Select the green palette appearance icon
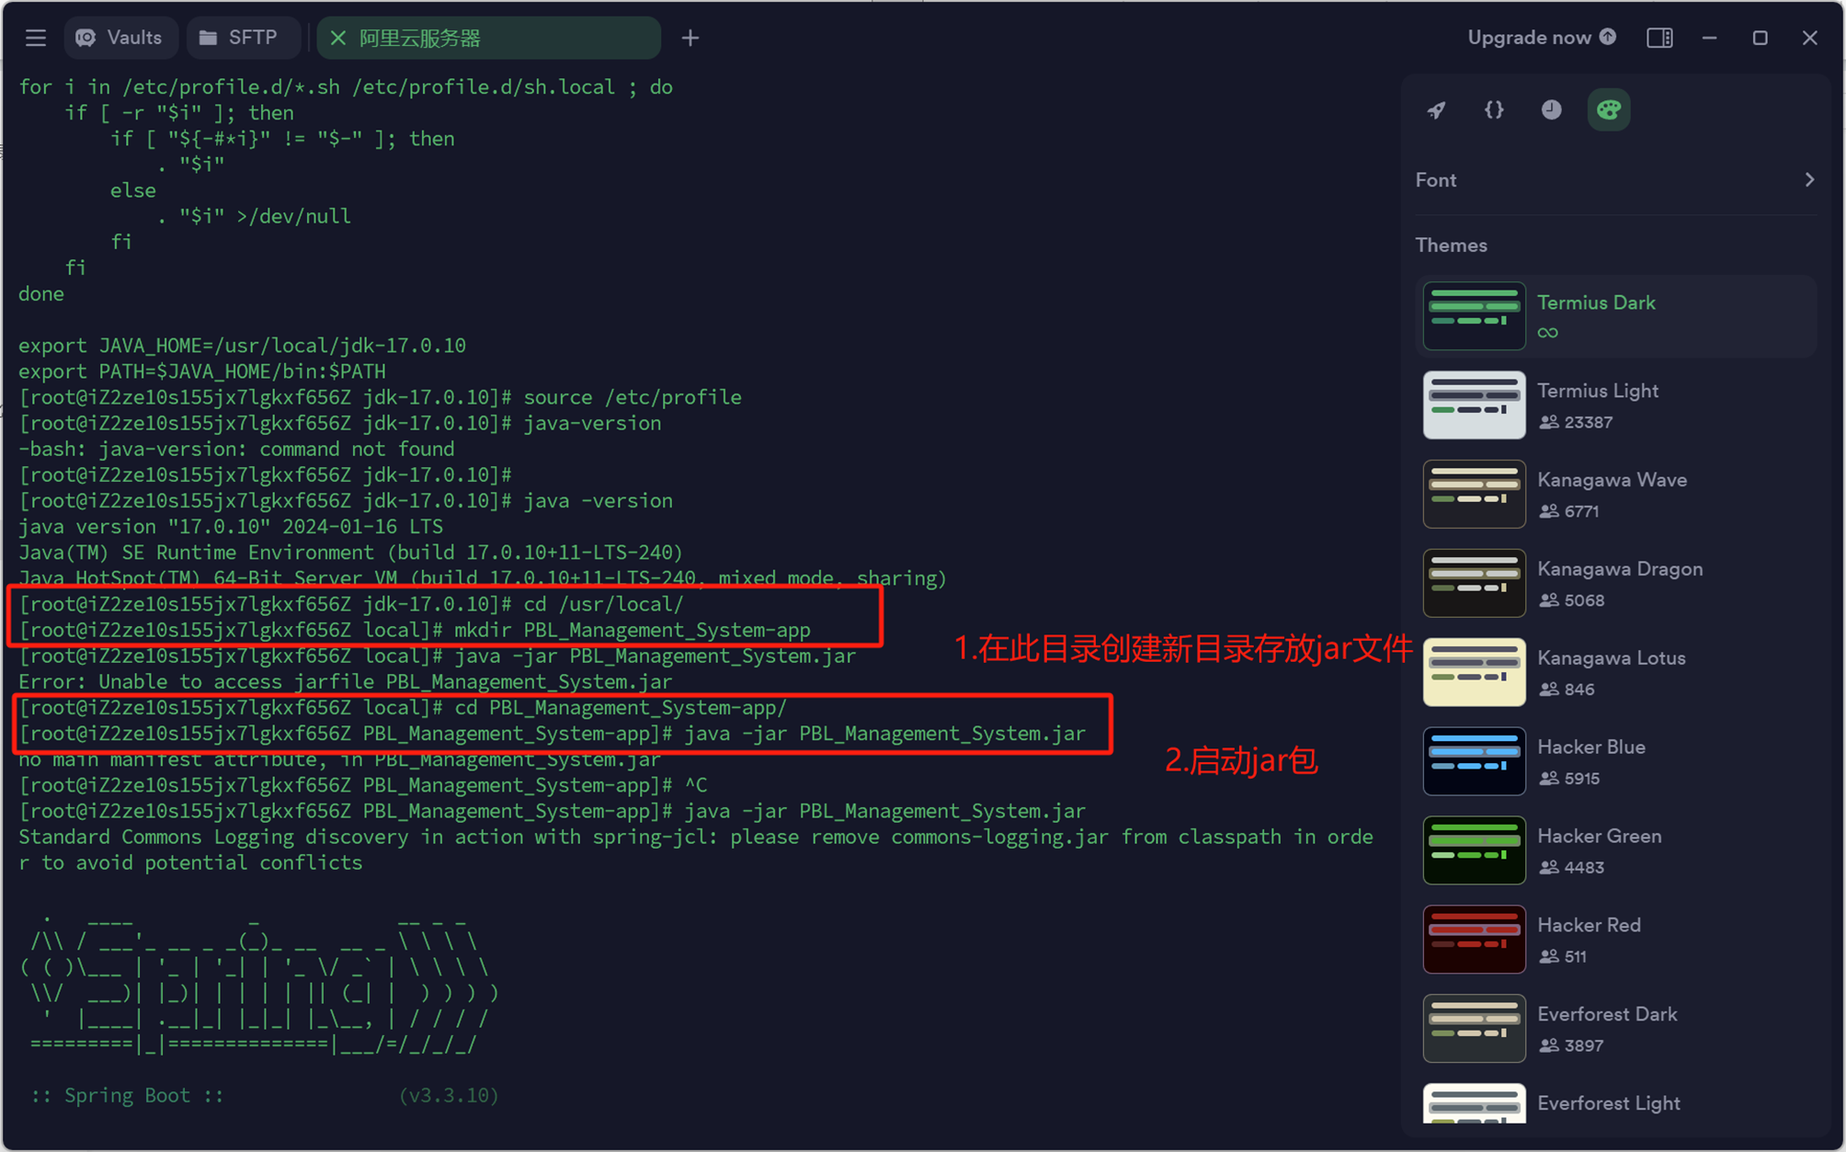 (1608, 109)
